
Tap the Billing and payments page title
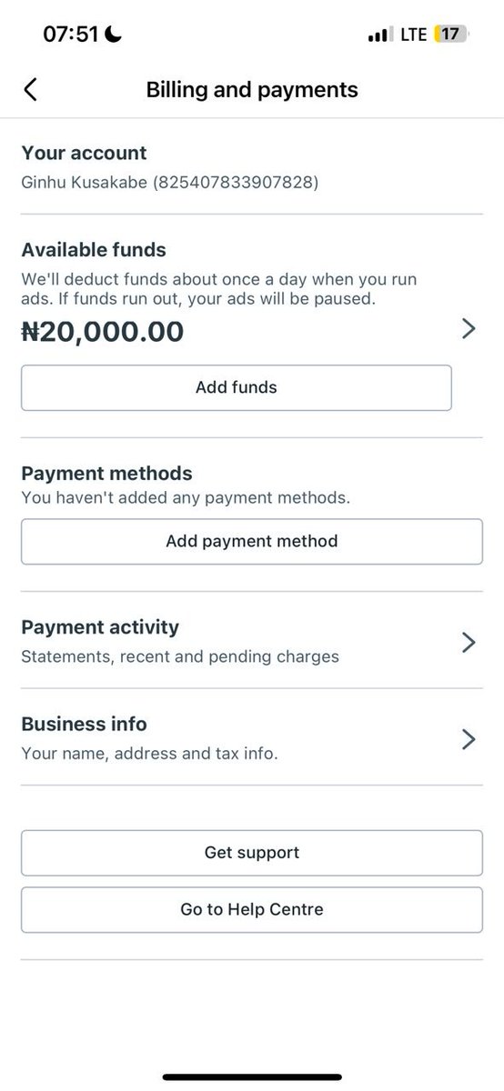click(x=252, y=89)
